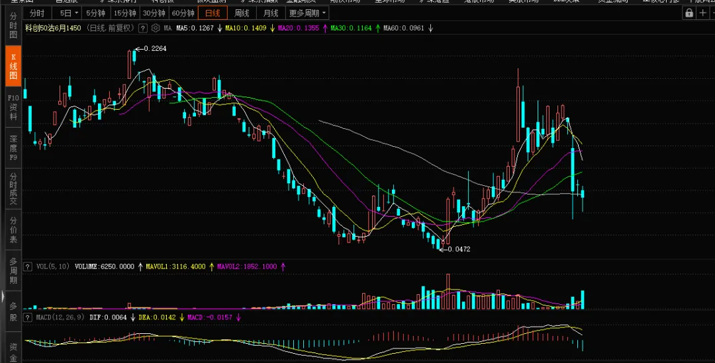Open 深度F9 in left sidebar
This screenshot has width=715, height=363.
13,148
